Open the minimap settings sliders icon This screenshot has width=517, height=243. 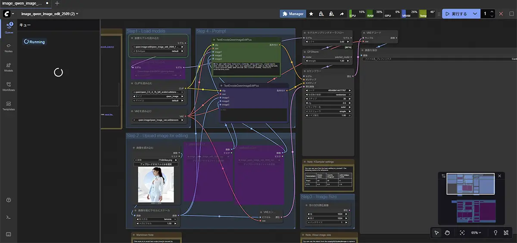443,176
